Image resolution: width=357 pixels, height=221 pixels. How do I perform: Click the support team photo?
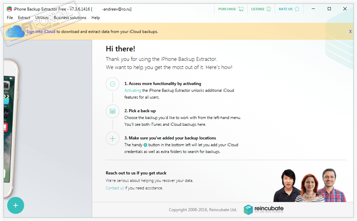tap(310, 185)
